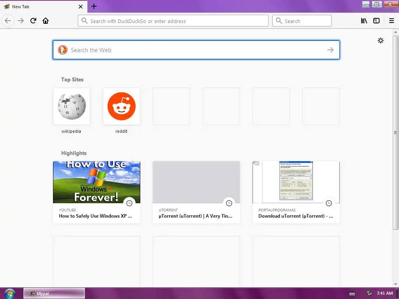Click the wikipedia label
The image size is (399, 299).
tap(71, 132)
